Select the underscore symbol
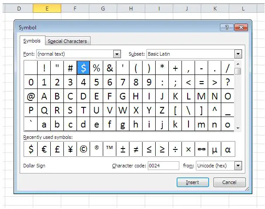 [x=228, y=110]
